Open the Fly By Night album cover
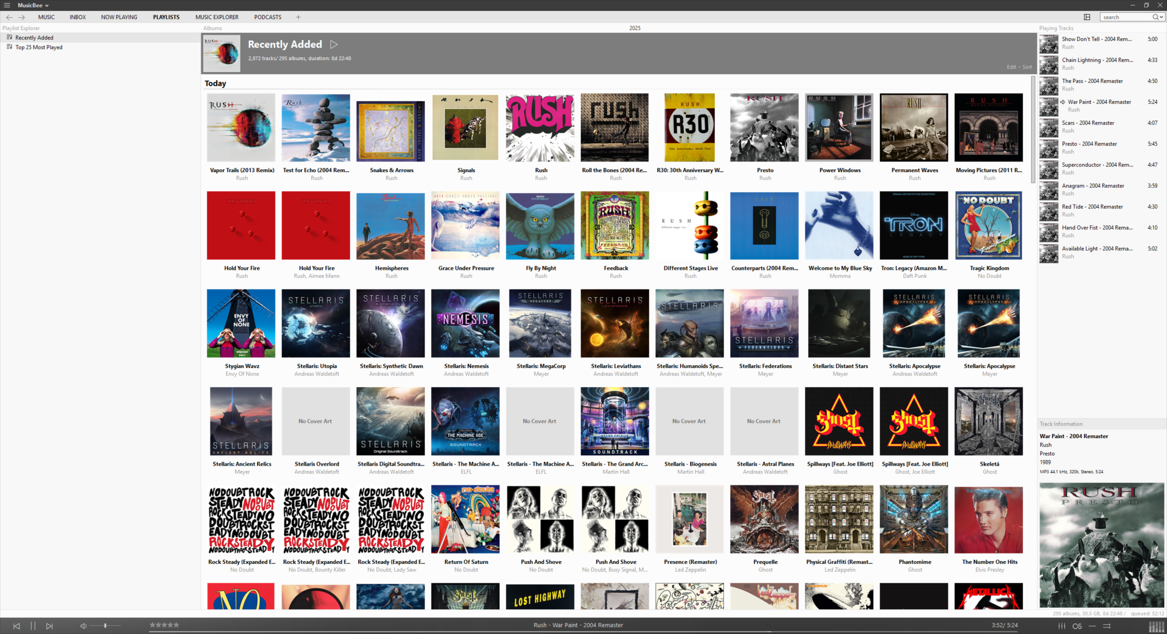 click(540, 226)
